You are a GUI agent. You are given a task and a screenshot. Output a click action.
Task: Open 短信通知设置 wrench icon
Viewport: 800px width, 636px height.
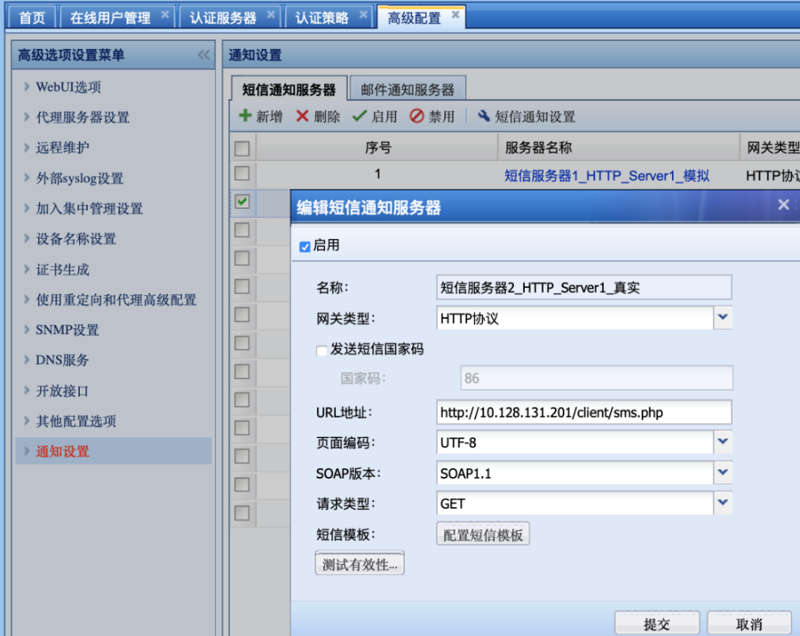(x=484, y=116)
